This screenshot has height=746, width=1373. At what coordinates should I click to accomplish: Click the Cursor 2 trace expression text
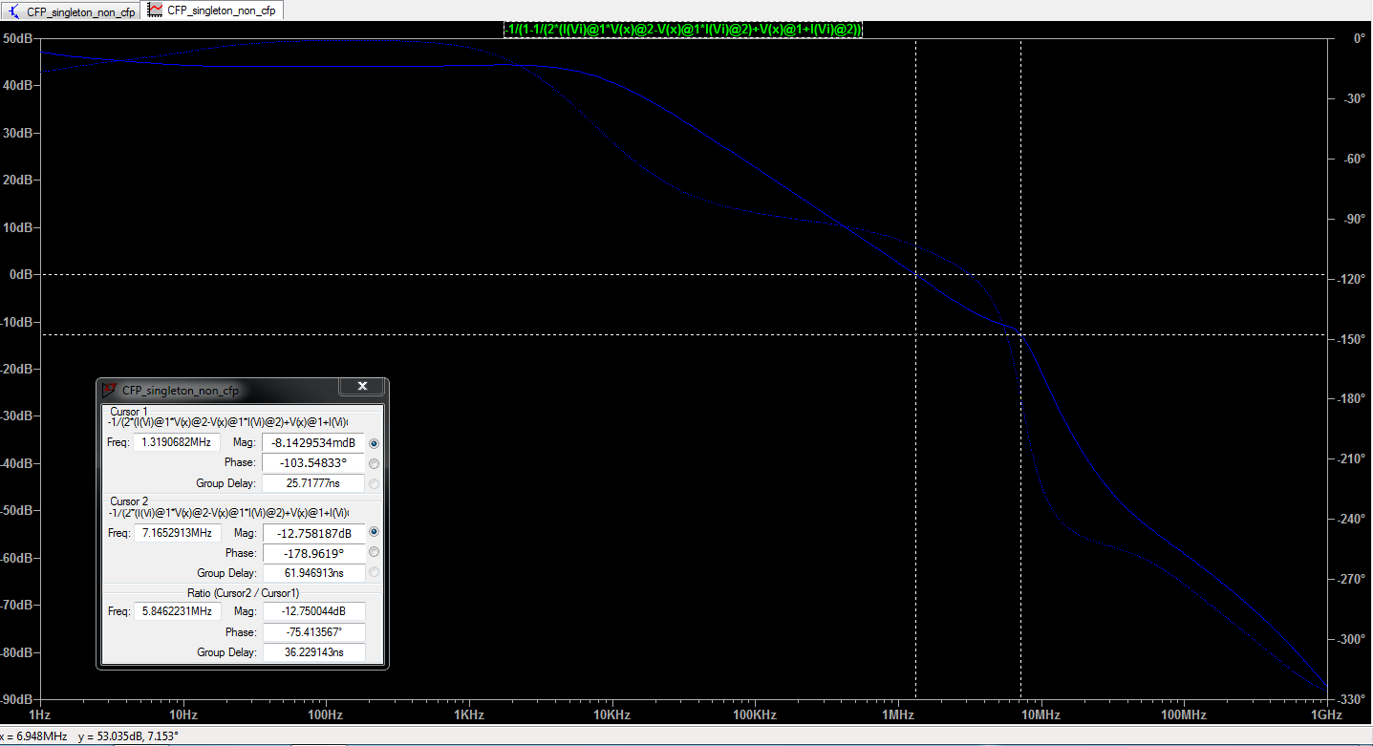227,511
